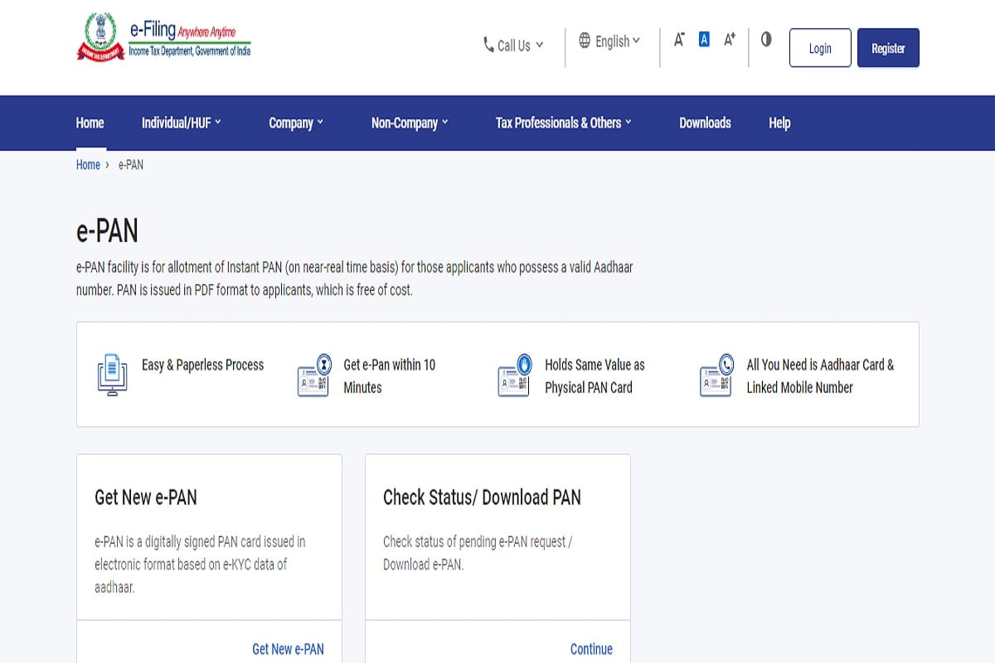
Task: Expand the Non-Company menu
Action: 410,123
